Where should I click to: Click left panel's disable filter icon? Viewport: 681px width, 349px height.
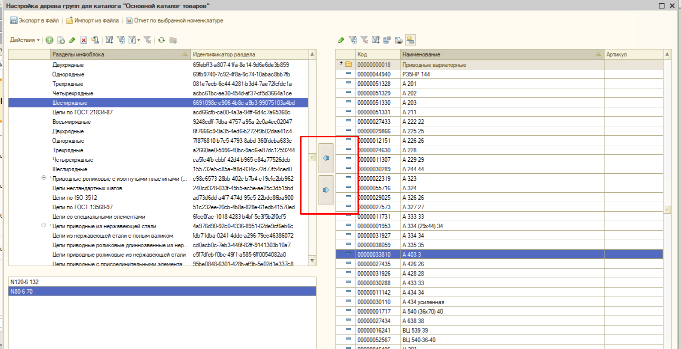point(147,40)
